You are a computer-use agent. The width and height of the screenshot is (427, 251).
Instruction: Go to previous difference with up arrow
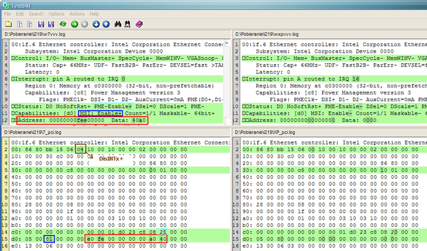106,24
